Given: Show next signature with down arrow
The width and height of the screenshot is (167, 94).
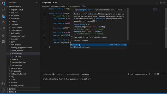Looking at the screenshot, I should [72, 40].
